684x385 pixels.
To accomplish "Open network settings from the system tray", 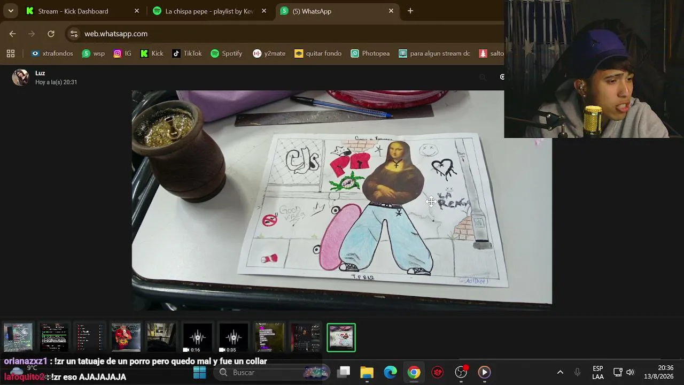I will tap(618, 372).
